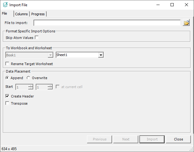Click into the File to import field
The height and width of the screenshot is (152, 194).
(x=107, y=23)
